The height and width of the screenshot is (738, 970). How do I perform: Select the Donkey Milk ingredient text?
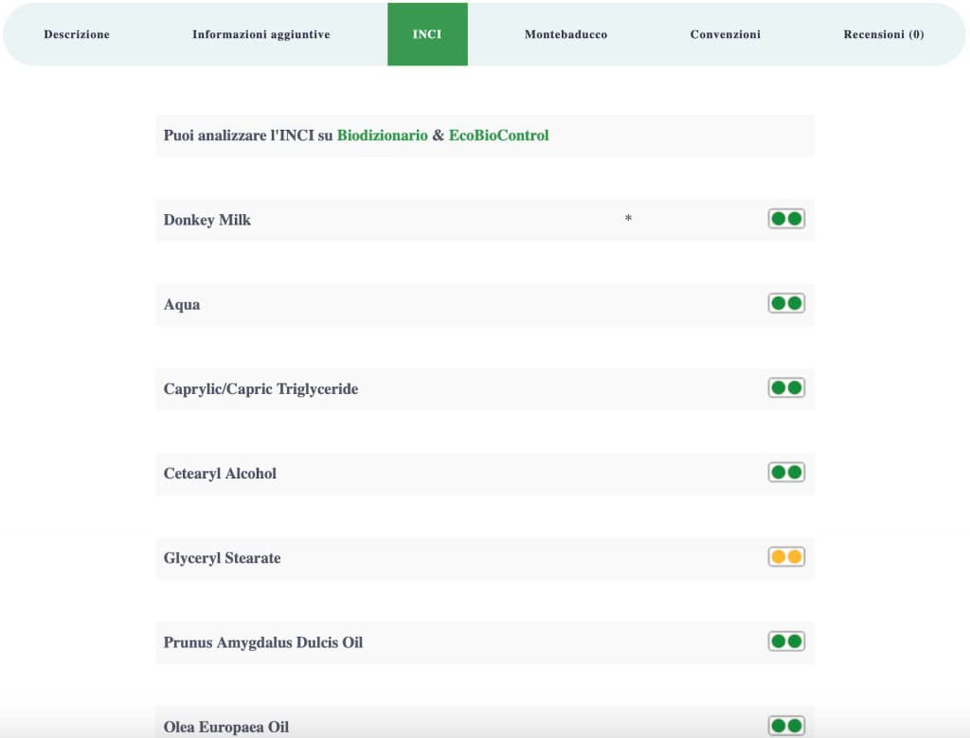207,220
